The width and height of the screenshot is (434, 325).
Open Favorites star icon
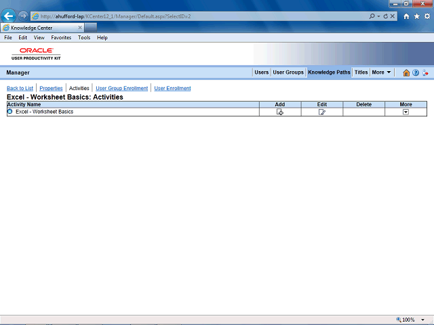[x=416, y=16]
